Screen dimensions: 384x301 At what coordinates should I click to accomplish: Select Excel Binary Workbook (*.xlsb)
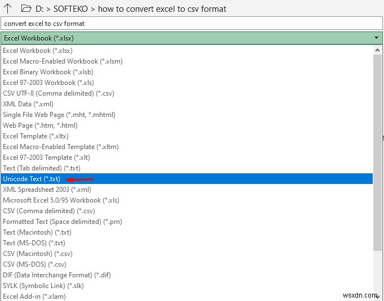186,72
